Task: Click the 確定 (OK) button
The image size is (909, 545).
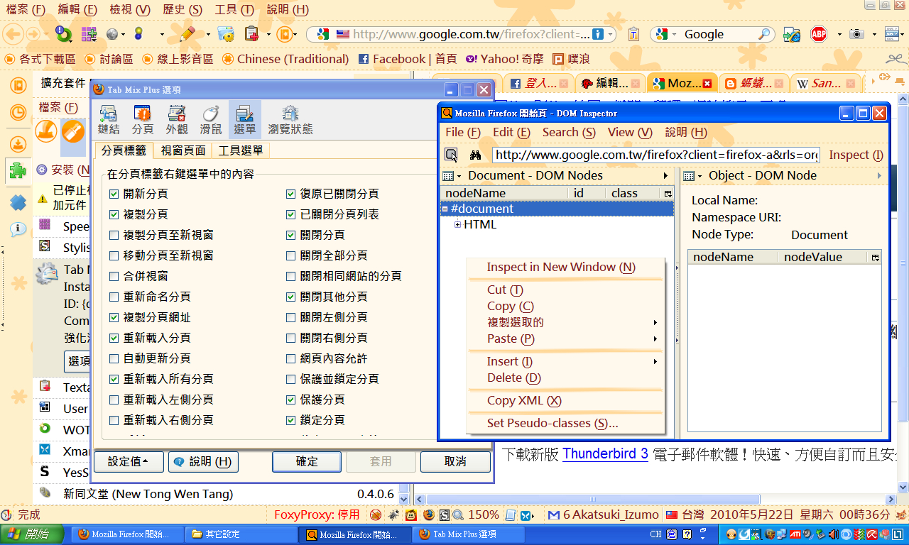Action: (307, 461)
